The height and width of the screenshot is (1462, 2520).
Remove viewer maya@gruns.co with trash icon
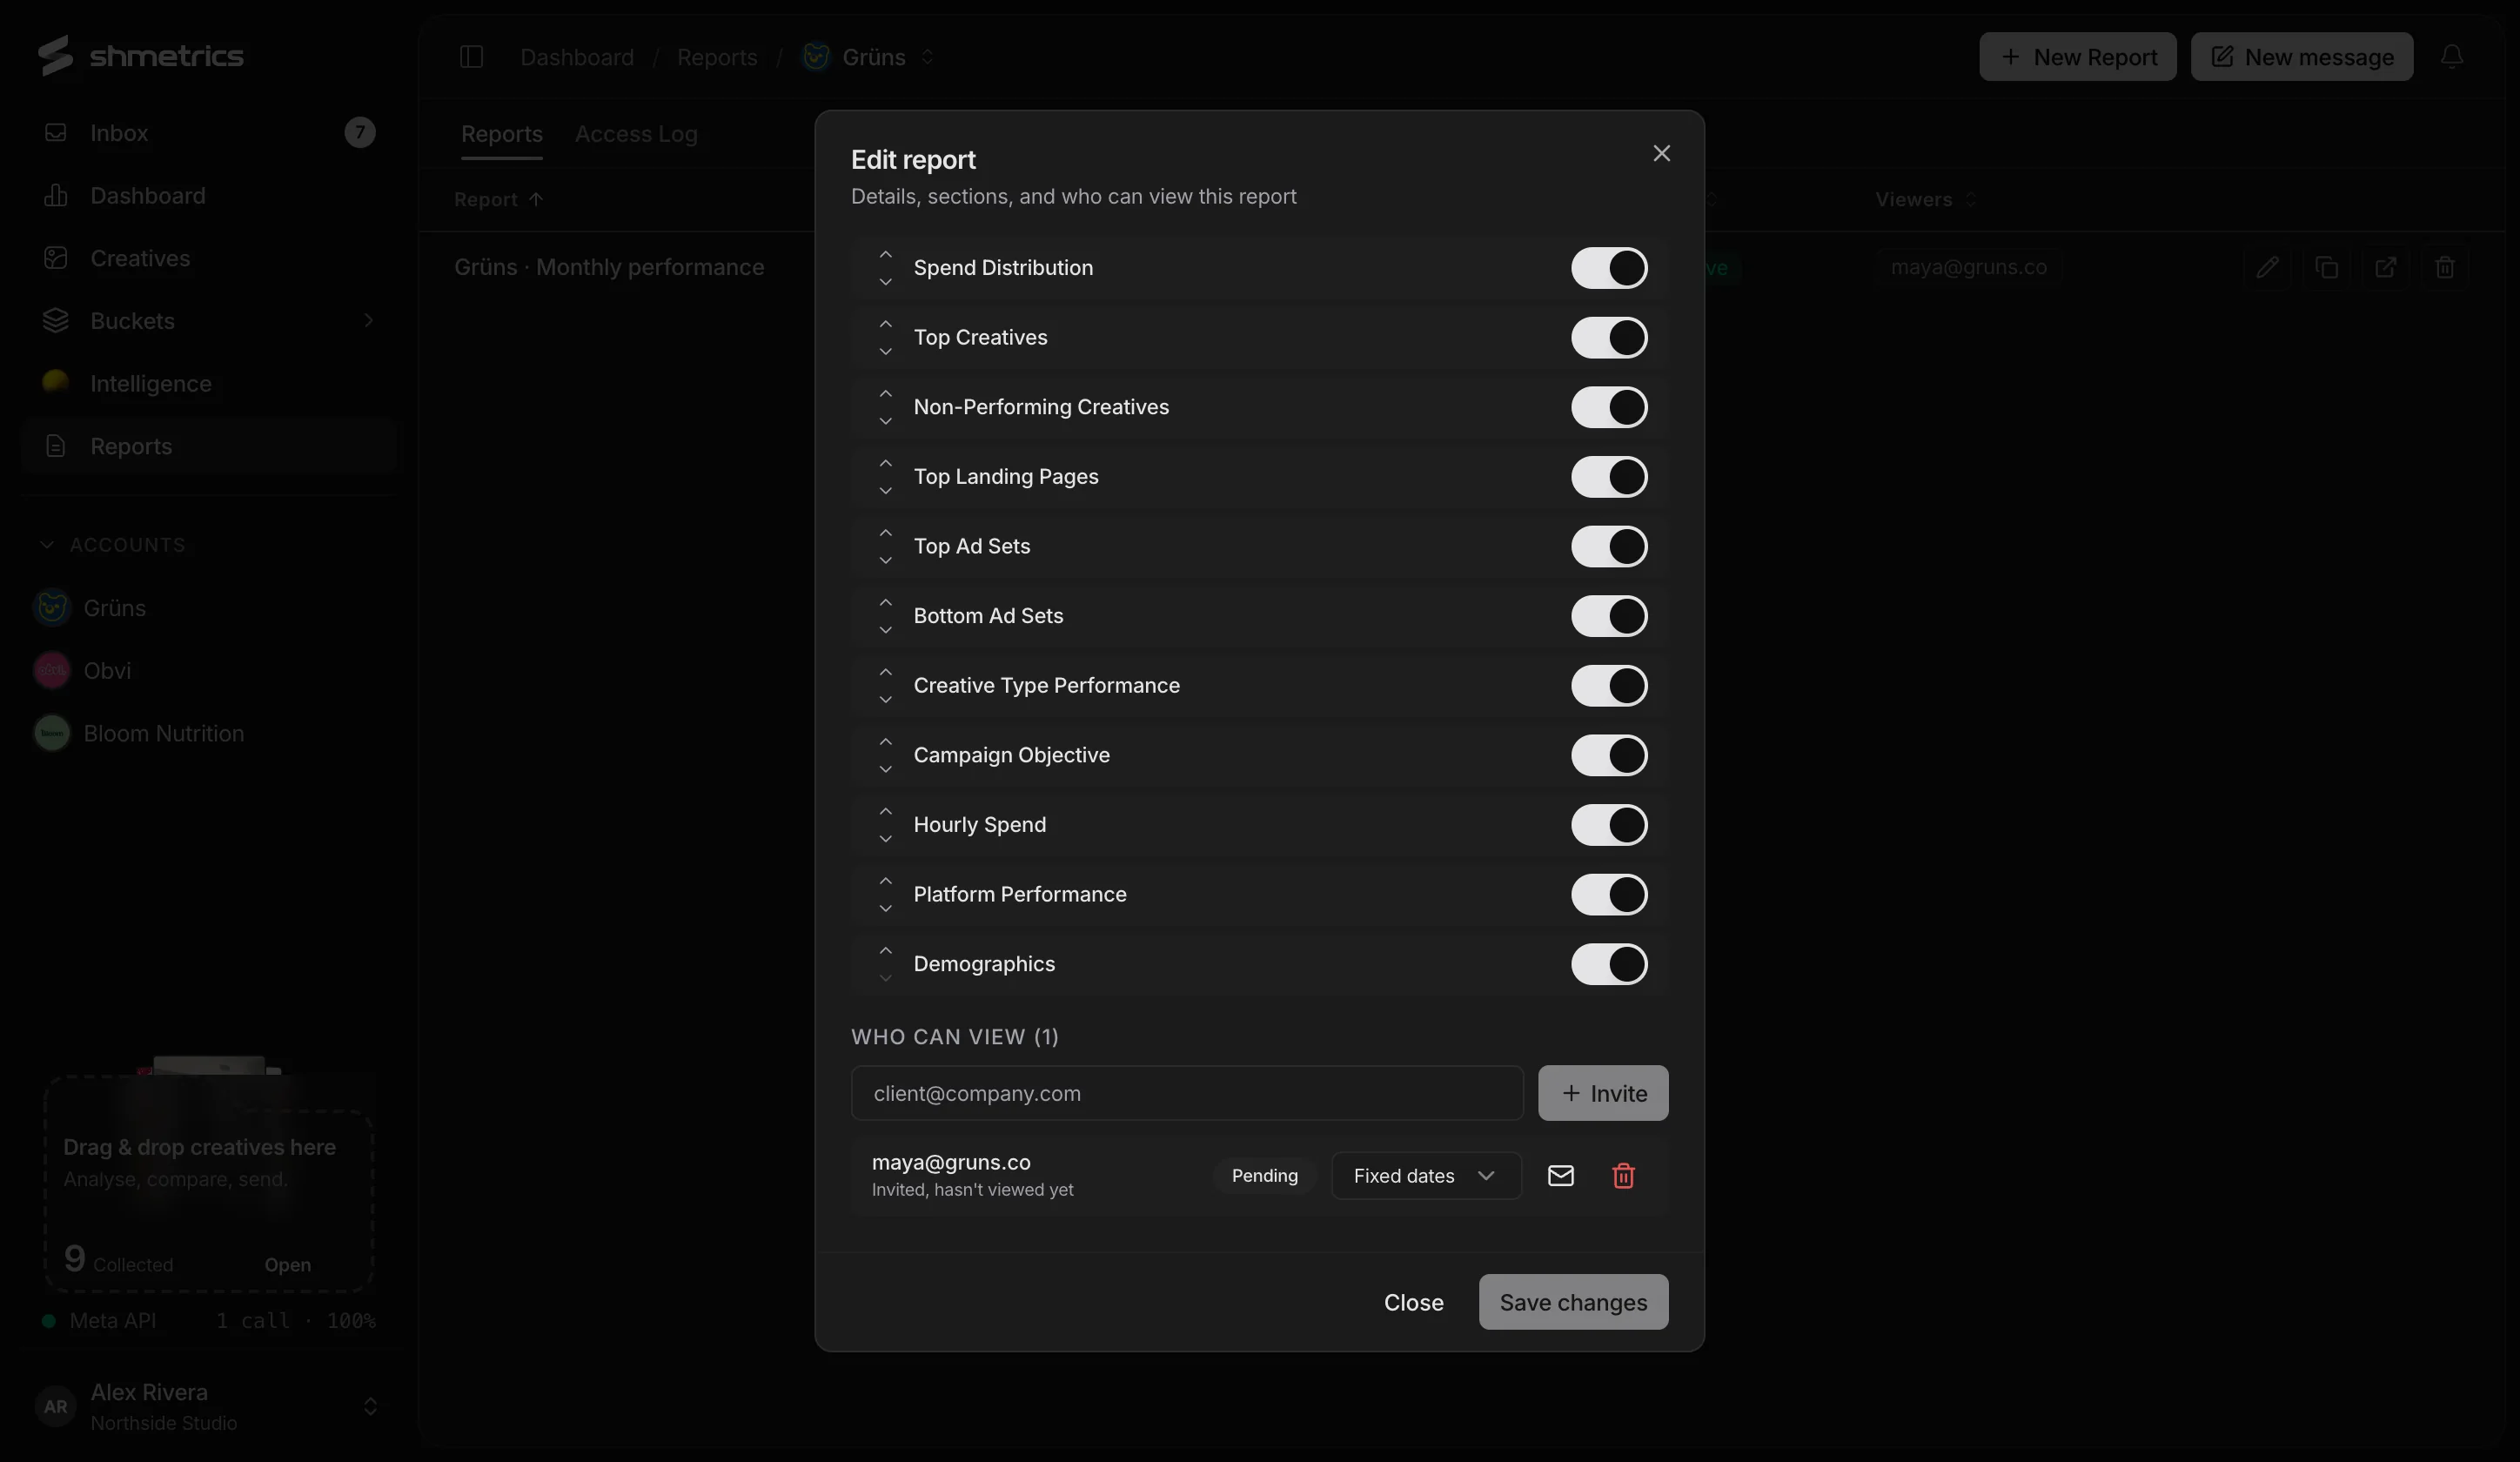1623,1176
